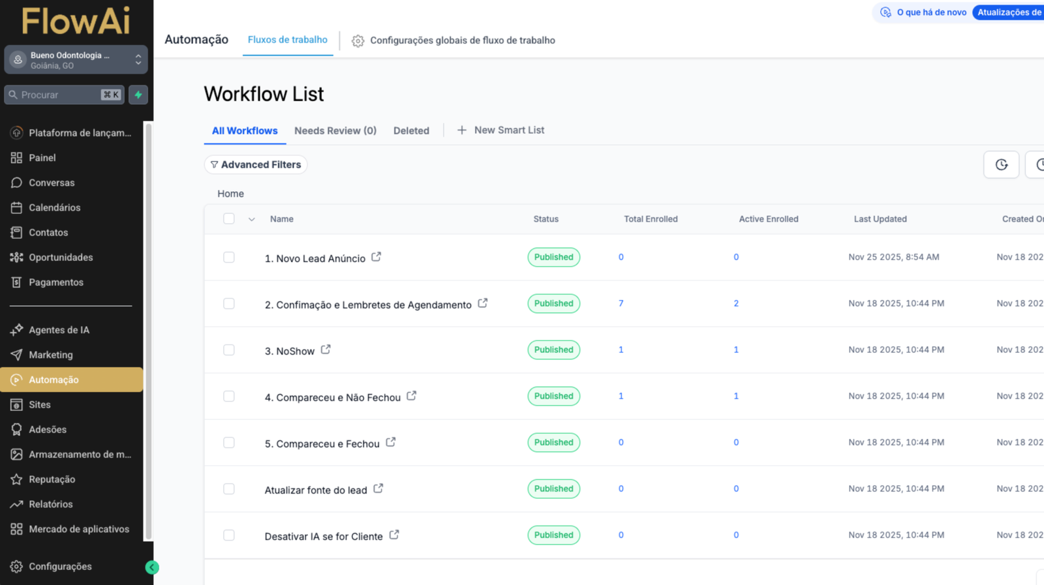Open Agentes de IA in sidebar

tap(59, 330)
